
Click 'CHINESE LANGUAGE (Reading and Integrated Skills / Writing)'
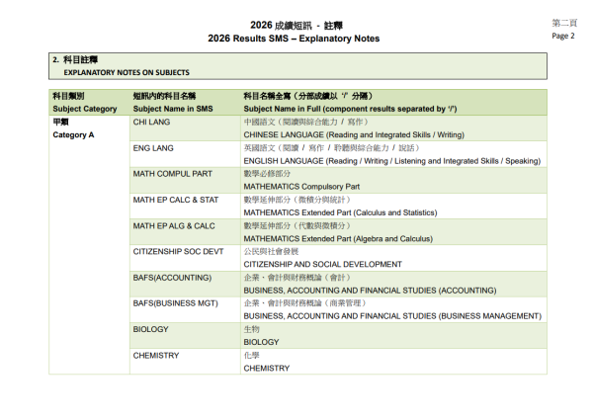click(x=354, y=135)
